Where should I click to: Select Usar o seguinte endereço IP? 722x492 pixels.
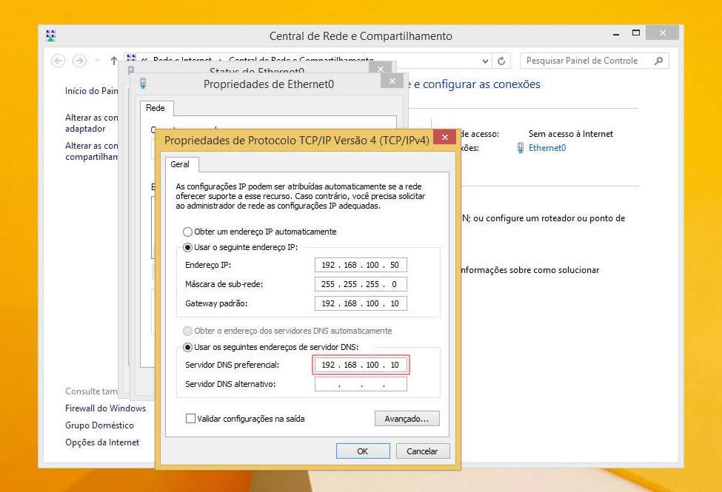tap(188, 247)
